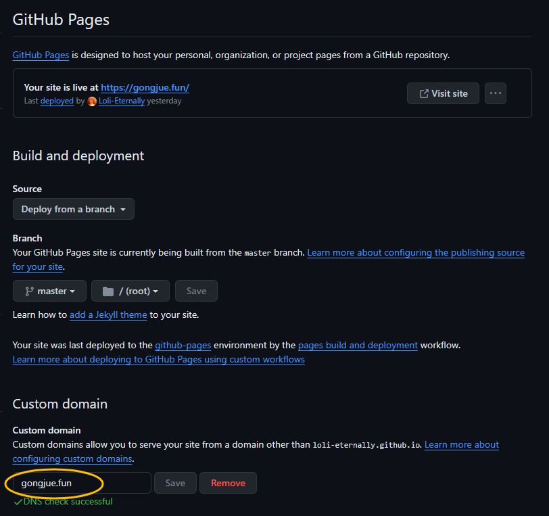The width and height of the screenshot is (549, 516).
Task: Expand the Deploy from a branch dropdown
Action: point(74,209)
